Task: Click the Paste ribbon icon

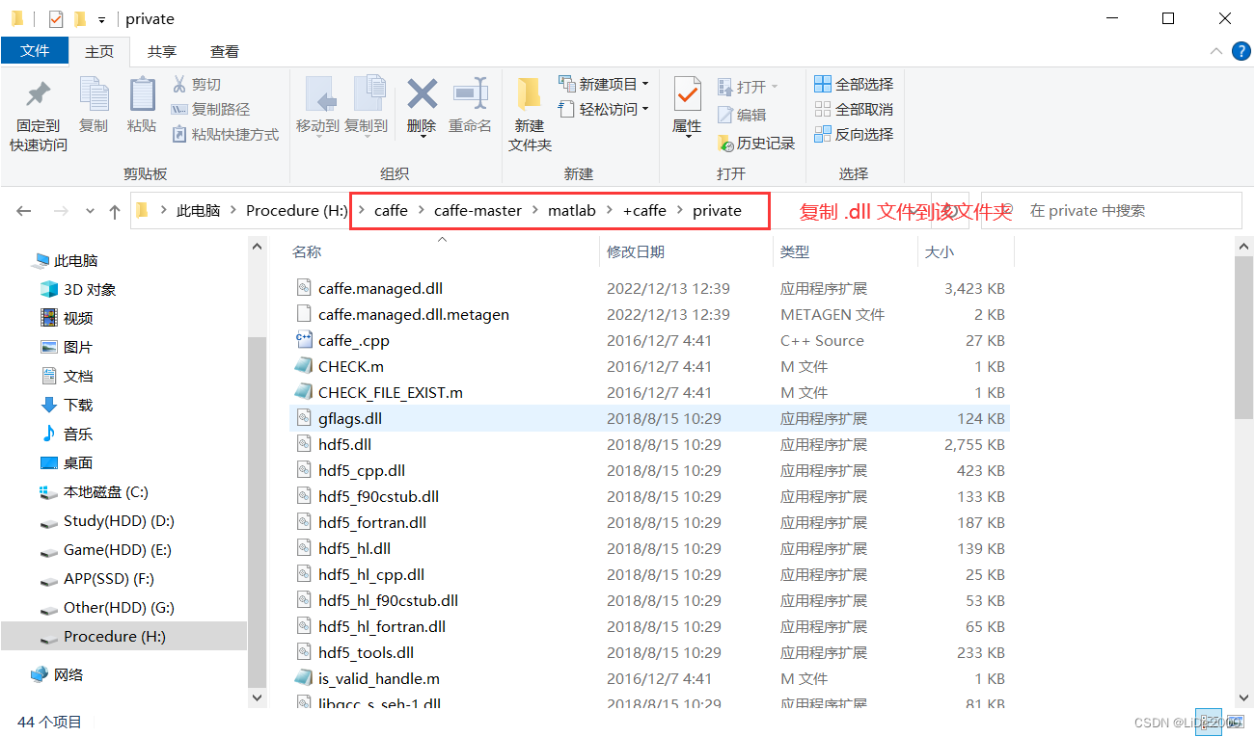Action: 142,94
